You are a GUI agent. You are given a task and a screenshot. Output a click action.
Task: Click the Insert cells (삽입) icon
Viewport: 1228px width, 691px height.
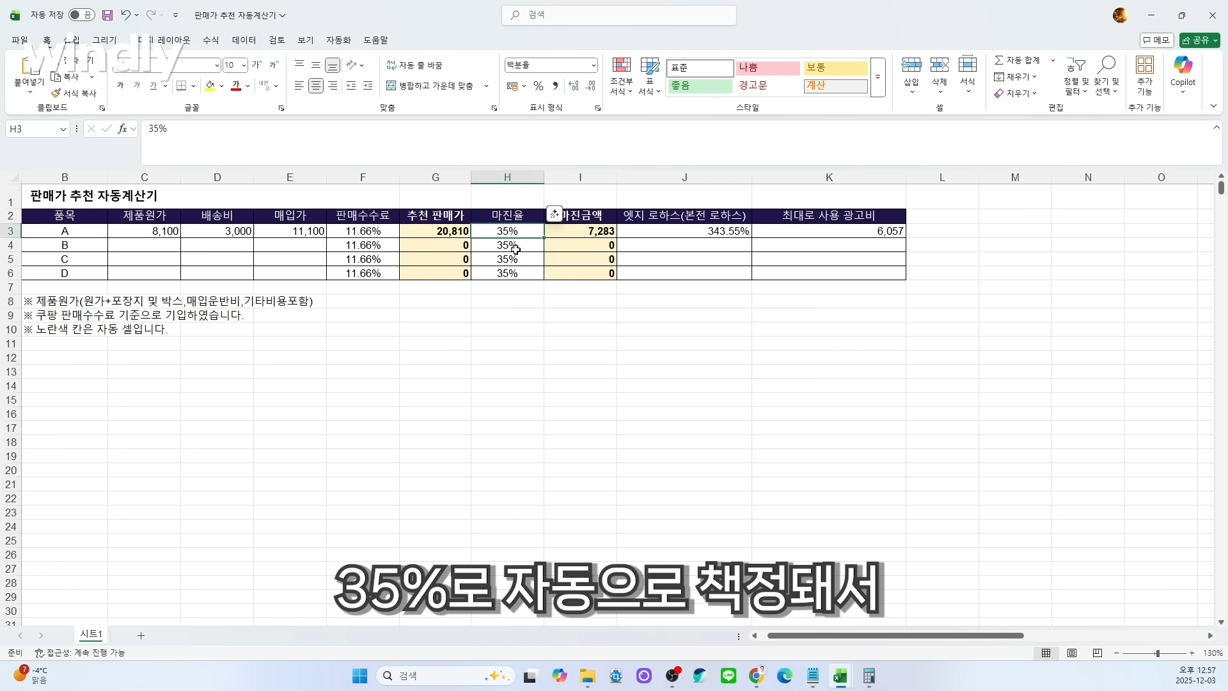pyautogui.click(x=911, y=65)
